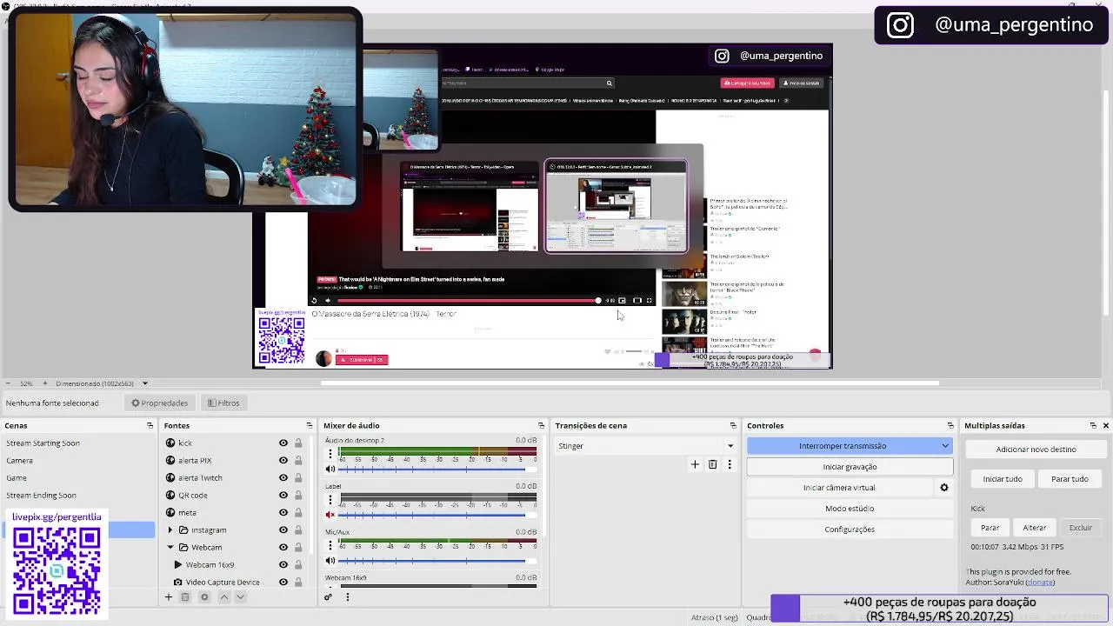Undock the Fontes panel
Viewport: 1113px width, 626px height.
pos(309,425)
